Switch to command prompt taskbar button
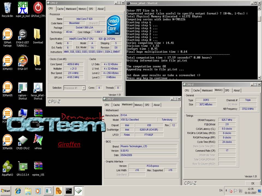This screenshot has width=262, height=196. [x=69, y=191]
